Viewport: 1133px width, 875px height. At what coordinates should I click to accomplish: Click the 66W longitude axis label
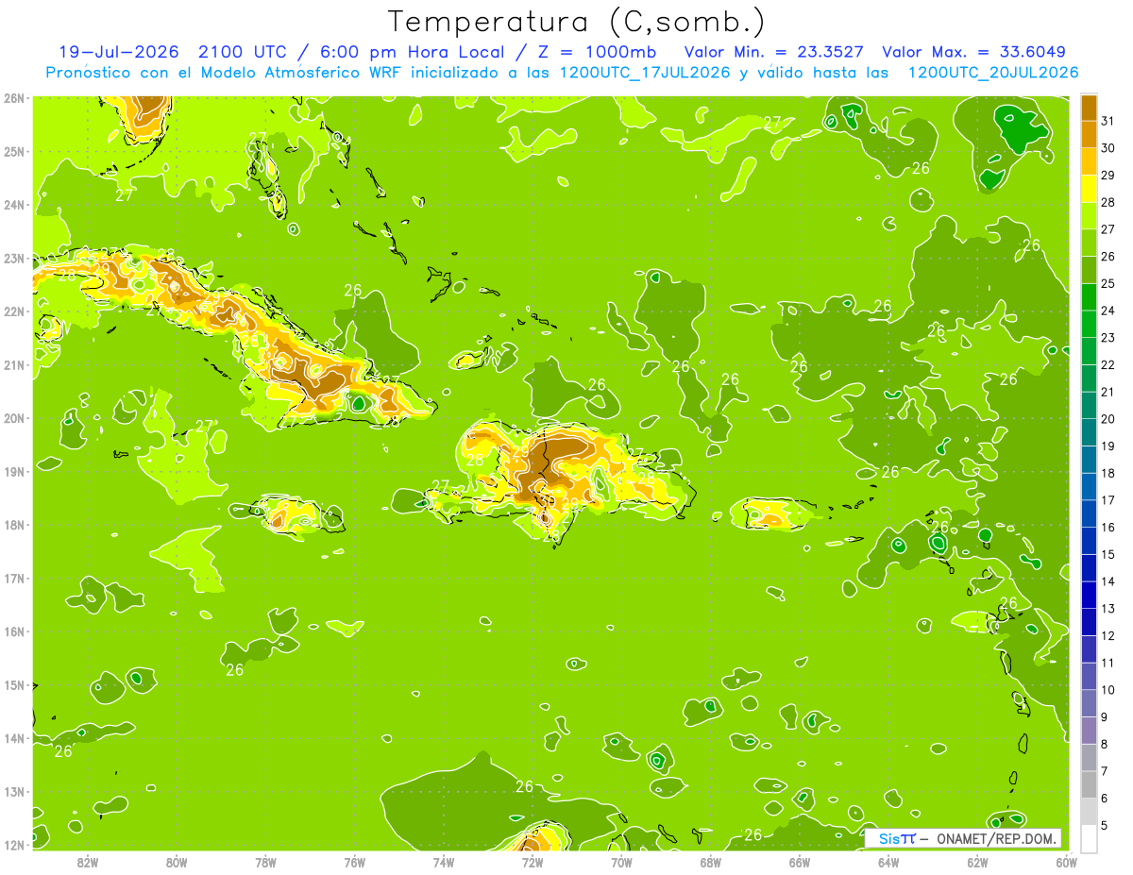coord(800,862)
